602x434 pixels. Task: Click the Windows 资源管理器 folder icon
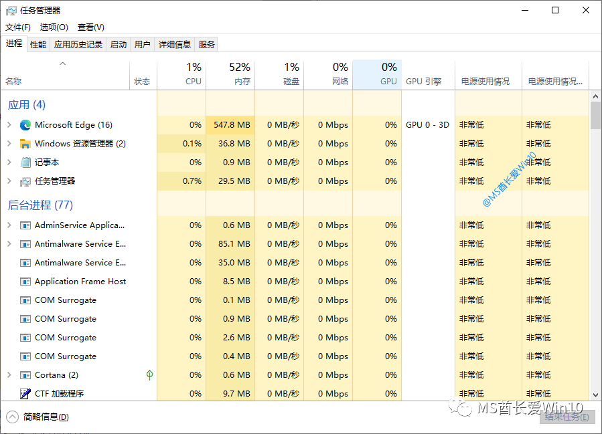tap(27, 143)
